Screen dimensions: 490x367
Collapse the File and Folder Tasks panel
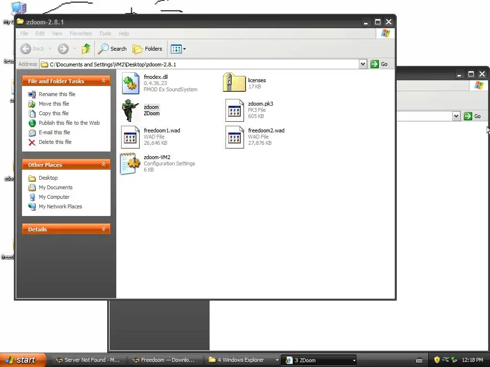point(103,81)
